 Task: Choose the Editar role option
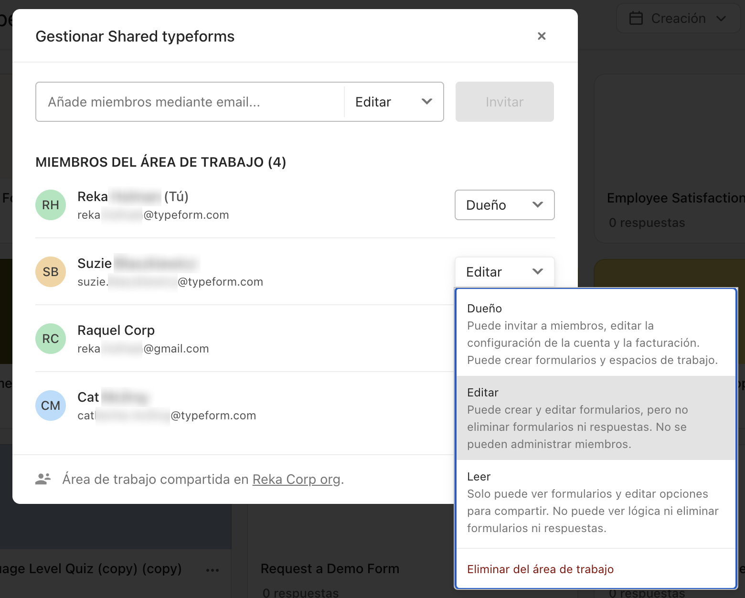coord(596,418)
